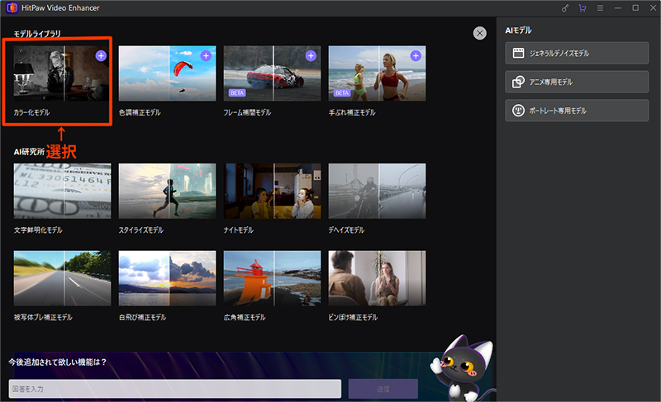Add the 色調補正モデル with its plus icon
The image size is (661, 402).
(x=206, y=55)
